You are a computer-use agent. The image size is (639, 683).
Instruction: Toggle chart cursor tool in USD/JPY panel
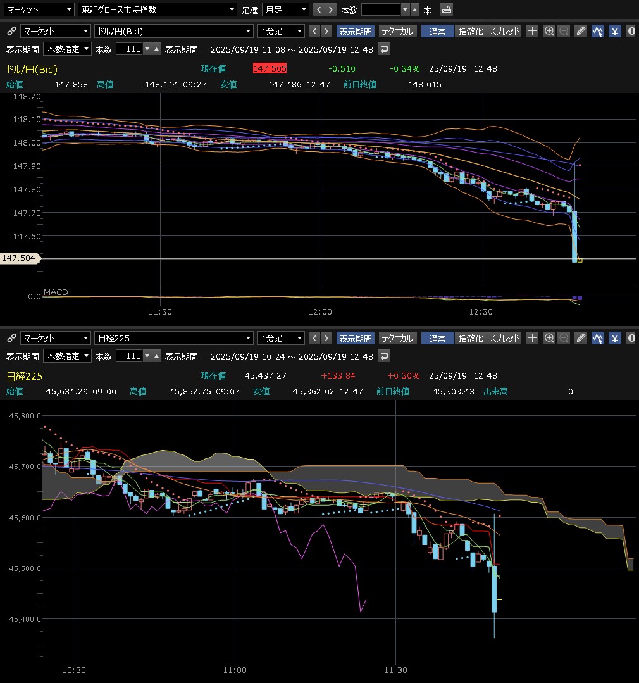598,31
